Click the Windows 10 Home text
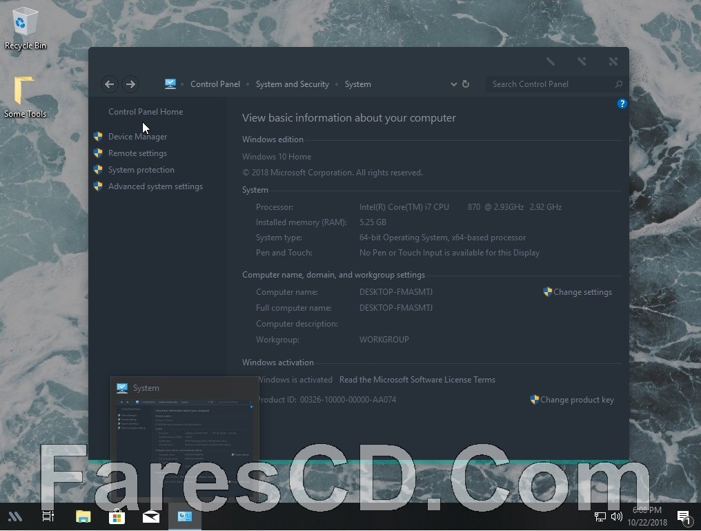This screenshot has height=531, width=701. click(x=276, y=157)
